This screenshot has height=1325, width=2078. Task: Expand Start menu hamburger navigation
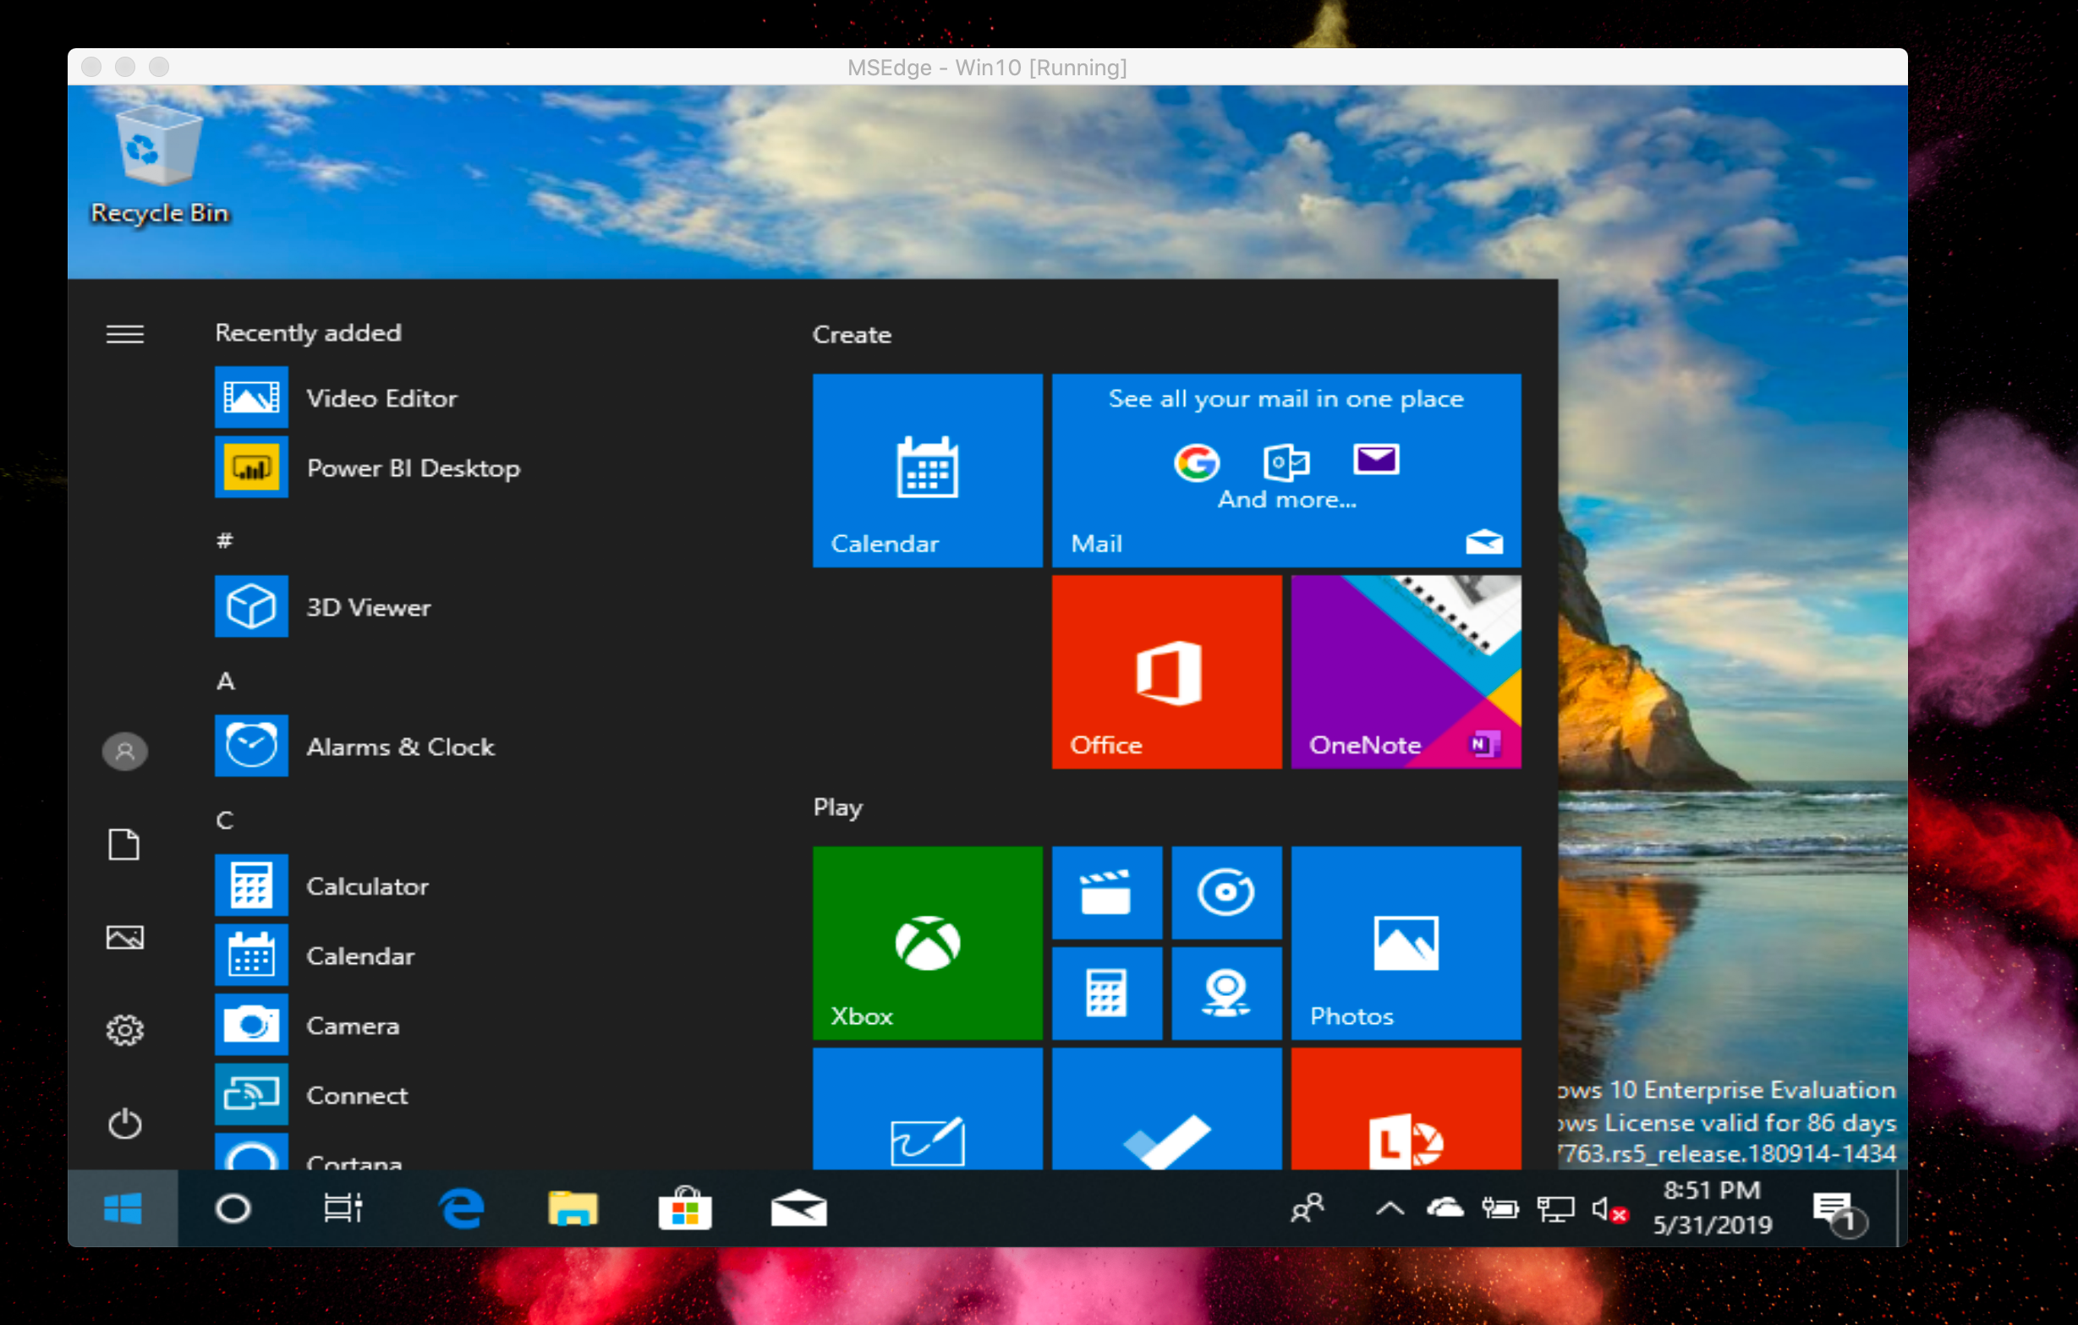click(124, 334)
